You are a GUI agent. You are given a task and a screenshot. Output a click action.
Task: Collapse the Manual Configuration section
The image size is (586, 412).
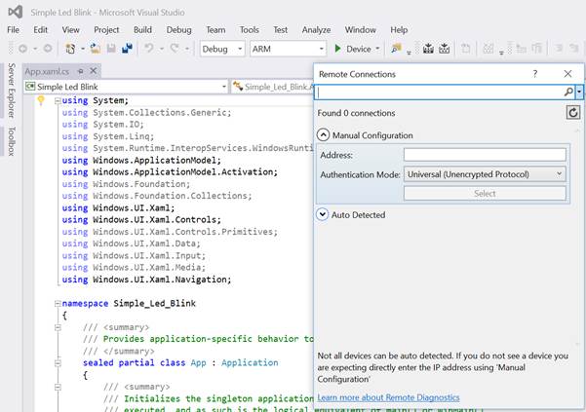click(x=323, y=135)
